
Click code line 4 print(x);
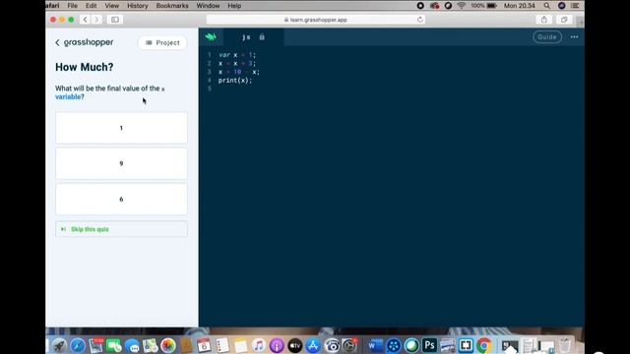[x=235, y=81]
